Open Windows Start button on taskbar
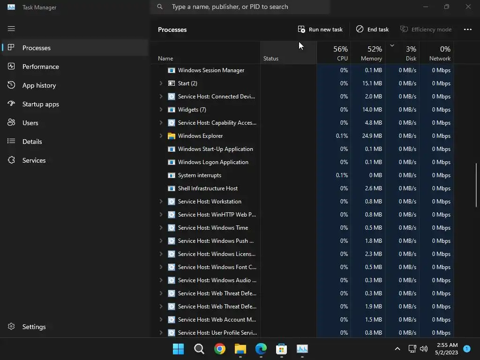Screen dimensions: 480x360 click(x=179, y=349)
